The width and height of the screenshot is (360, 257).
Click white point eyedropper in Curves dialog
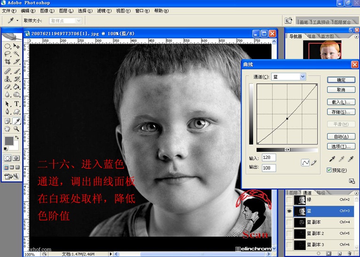point(350,159)
